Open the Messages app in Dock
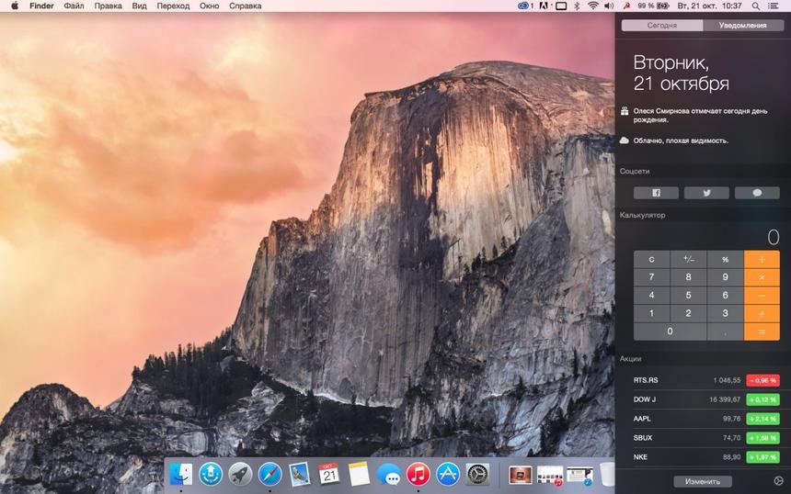 (x=388, y=474)
